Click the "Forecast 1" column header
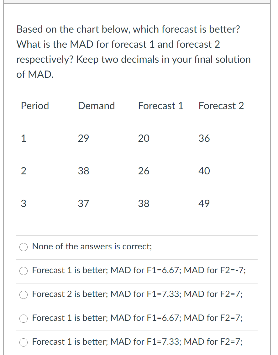The image size is (278, 355). click(160, 106)
